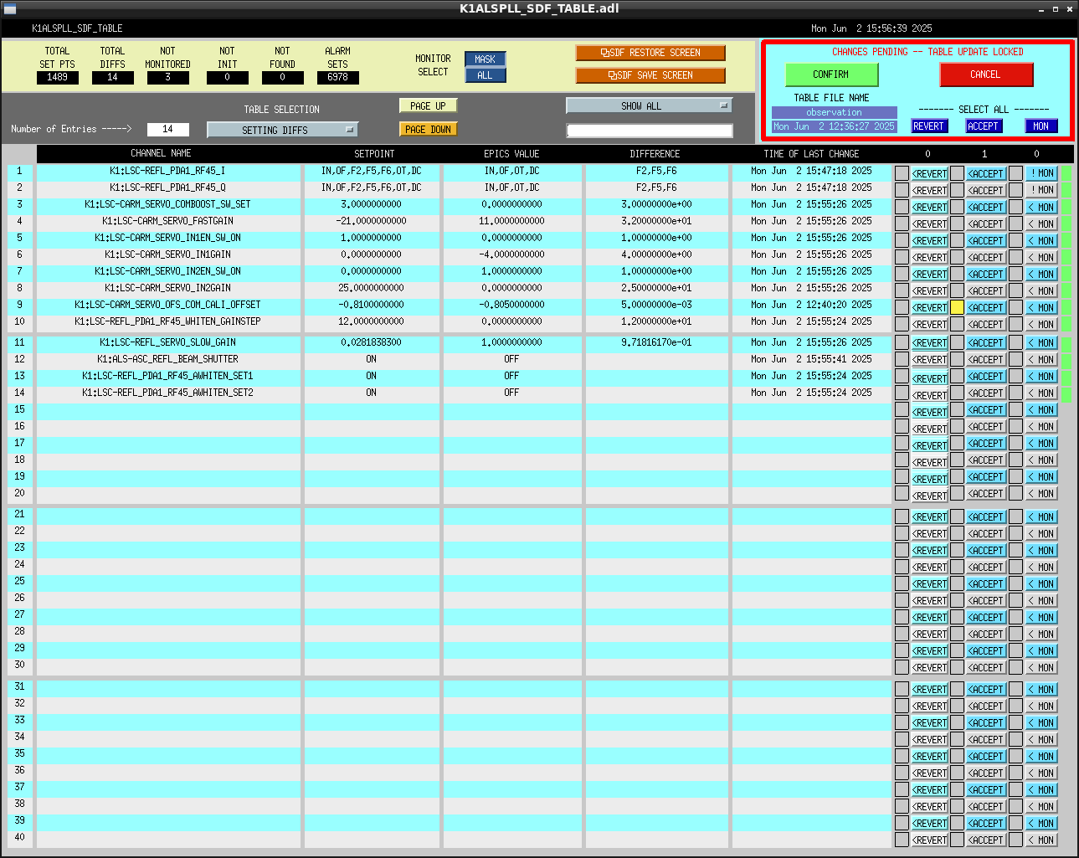Click MON for K1:LSC-CARM_SERVO_IN2GAIN
The width and height of the screenshot is (1079, 858).
(1042, 291)
